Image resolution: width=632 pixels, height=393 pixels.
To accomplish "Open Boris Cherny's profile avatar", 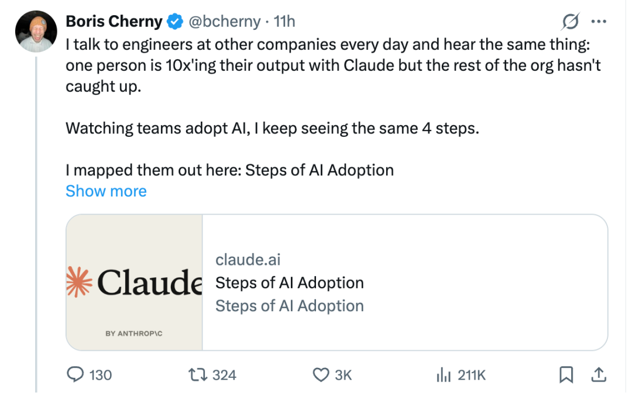I will pos(36,32).
